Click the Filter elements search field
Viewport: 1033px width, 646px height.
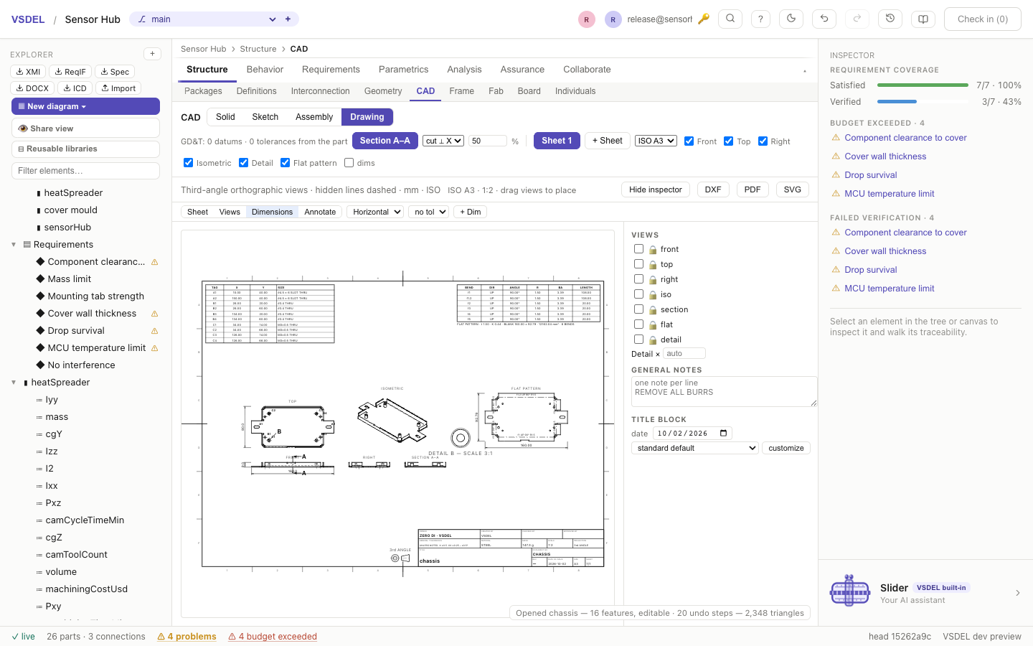tap(85, 171)
